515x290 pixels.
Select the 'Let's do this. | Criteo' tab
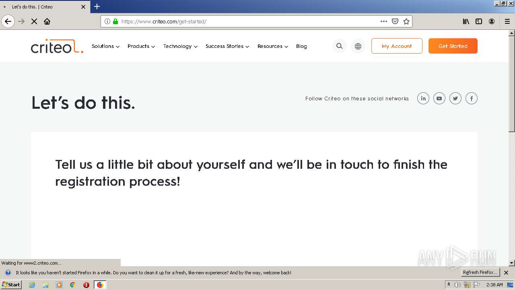44,7
